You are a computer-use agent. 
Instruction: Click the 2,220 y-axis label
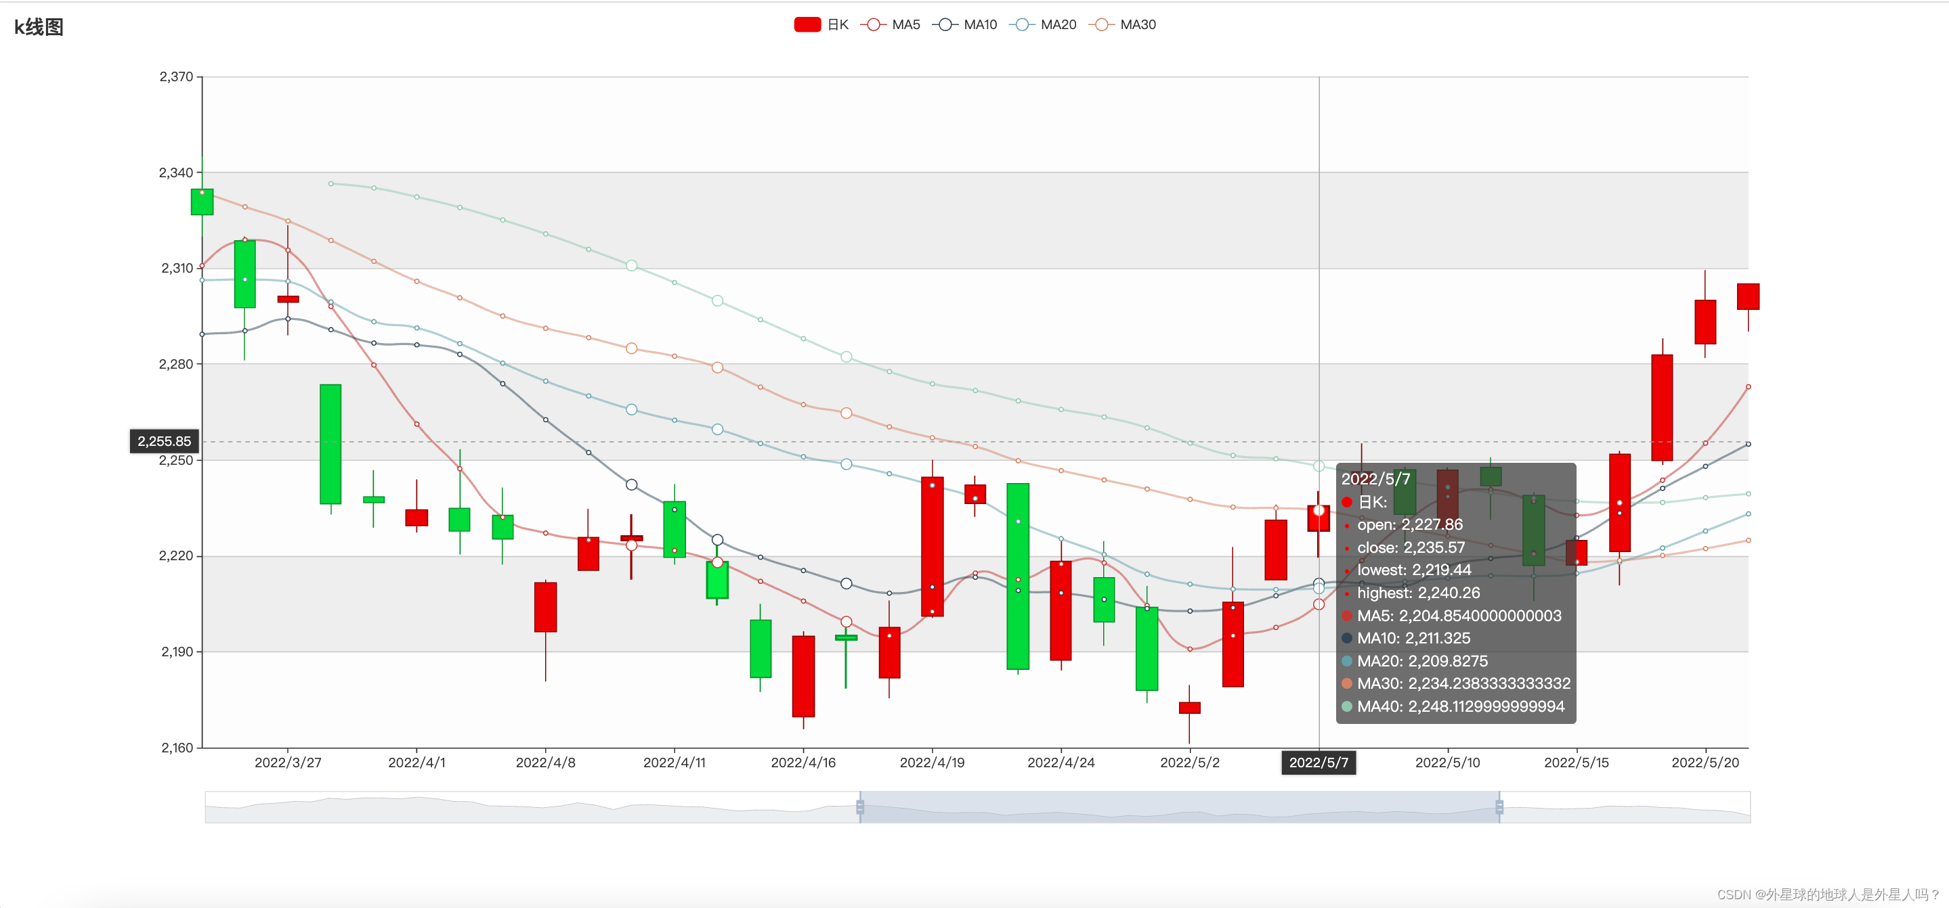click(x=176, y=556)
